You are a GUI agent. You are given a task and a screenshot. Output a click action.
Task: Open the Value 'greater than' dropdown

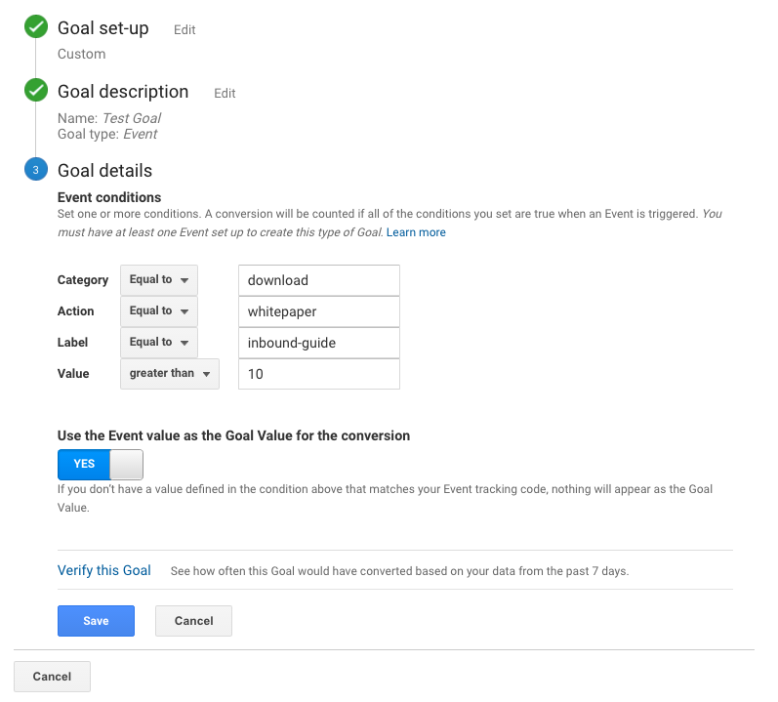[170, 374]
